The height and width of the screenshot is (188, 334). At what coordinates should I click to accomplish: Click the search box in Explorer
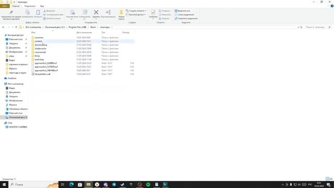[318, 27]
